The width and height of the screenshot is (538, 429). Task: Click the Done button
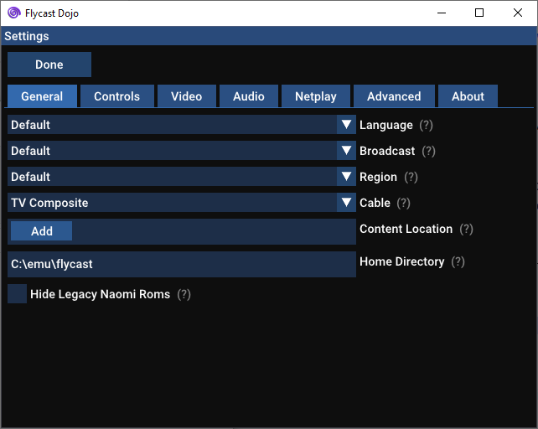click(x=49, y=65)
